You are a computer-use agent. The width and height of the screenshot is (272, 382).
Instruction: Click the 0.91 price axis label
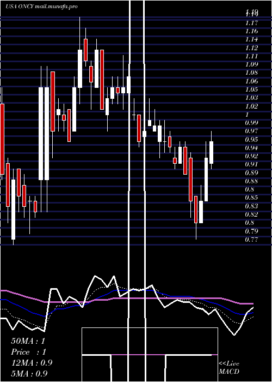[x=251, y=164]
